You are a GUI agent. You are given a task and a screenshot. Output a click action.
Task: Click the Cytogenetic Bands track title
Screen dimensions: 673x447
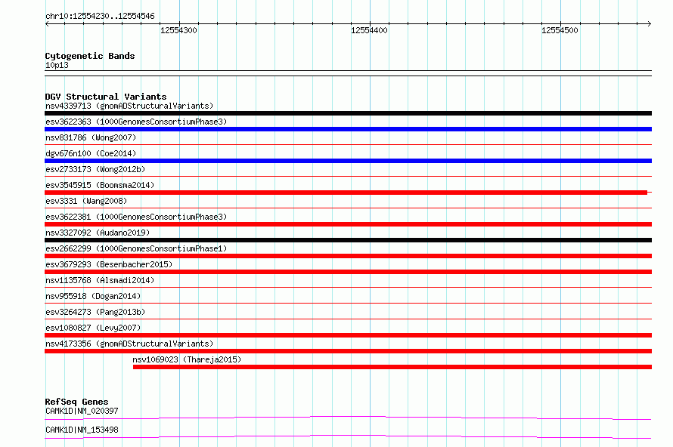tap(90, 56)
